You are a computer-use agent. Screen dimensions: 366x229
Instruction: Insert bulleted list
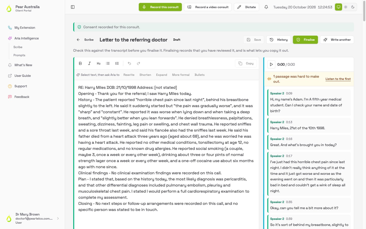click(x=108, y=63)
